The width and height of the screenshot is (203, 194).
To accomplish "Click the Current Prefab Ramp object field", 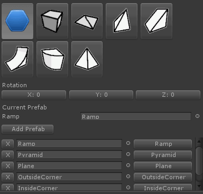I will (136, 116).
